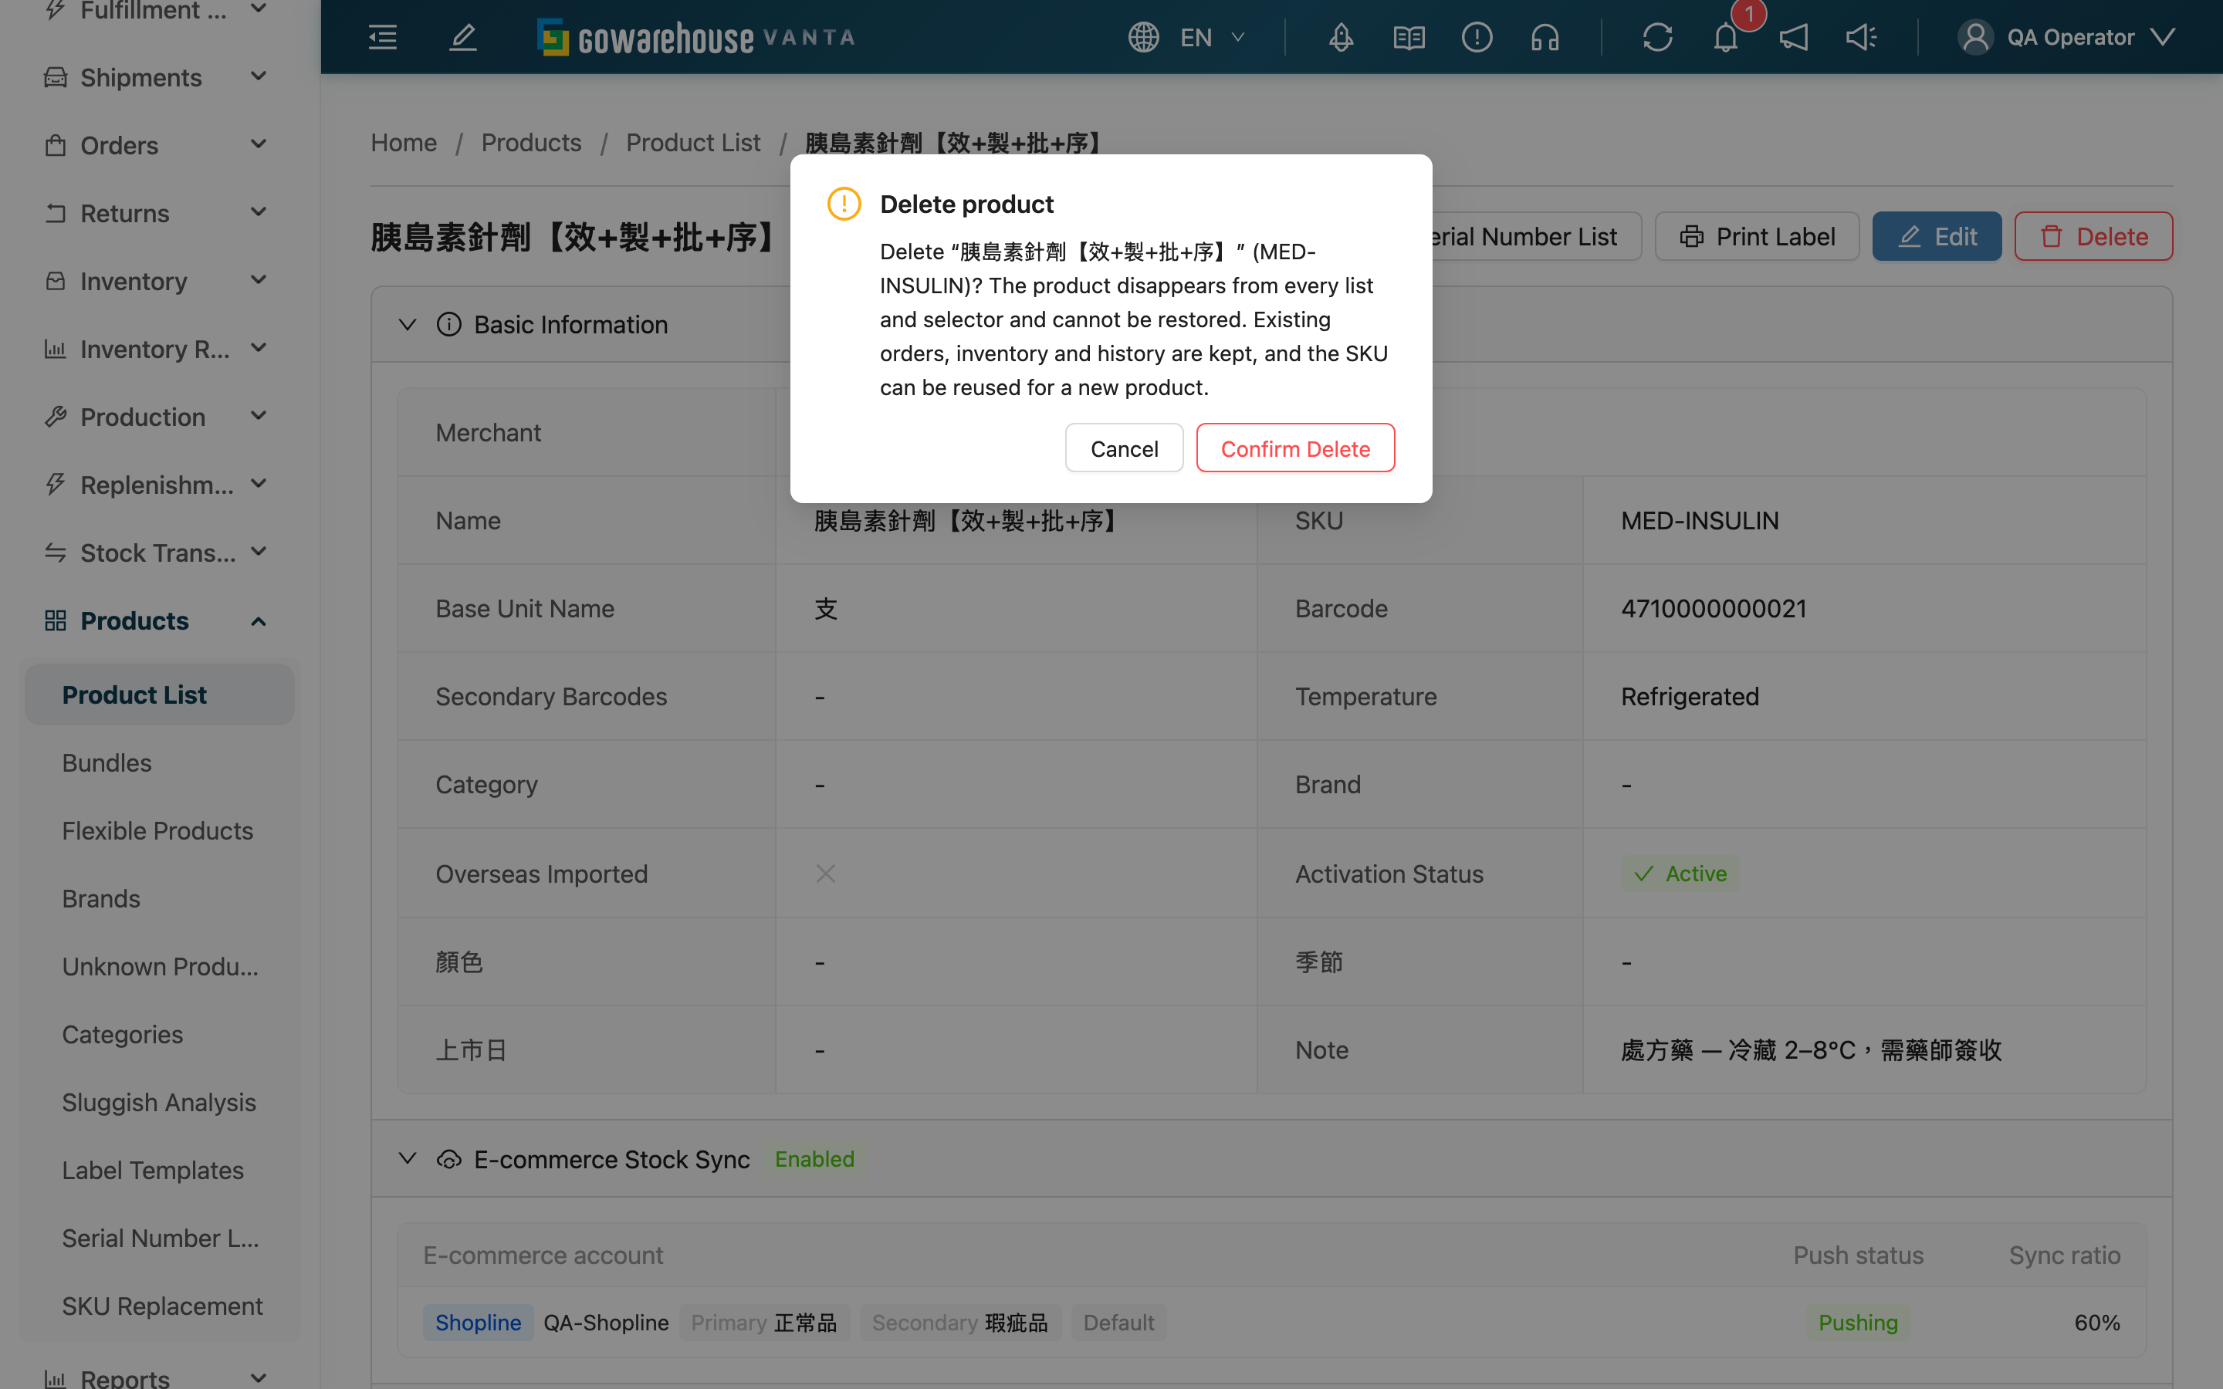Open the book documentation icon
The height and width of the screenshot is (1389, 2223).
click(x=1409, y=37)
